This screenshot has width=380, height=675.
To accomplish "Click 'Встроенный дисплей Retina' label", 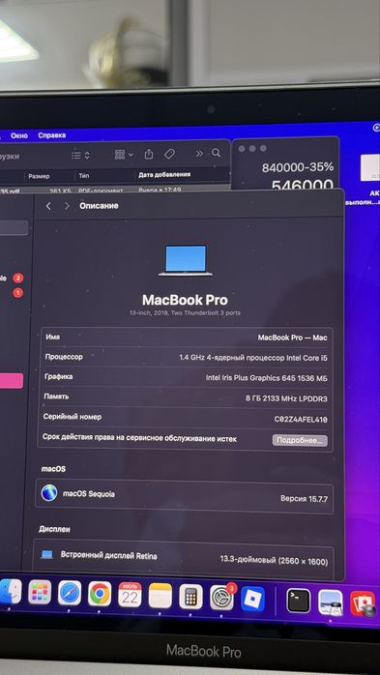I will [x=109, y=555].
